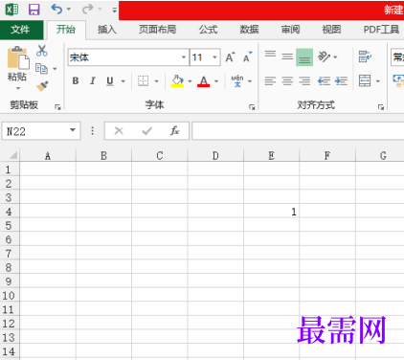Expand the underline style dropdown arrow
404x360 pixels.
click(123, 81)
